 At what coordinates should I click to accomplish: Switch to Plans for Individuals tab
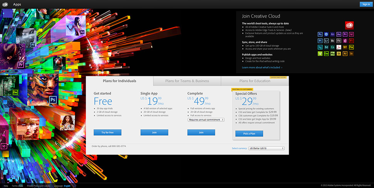tap(120, 81)
